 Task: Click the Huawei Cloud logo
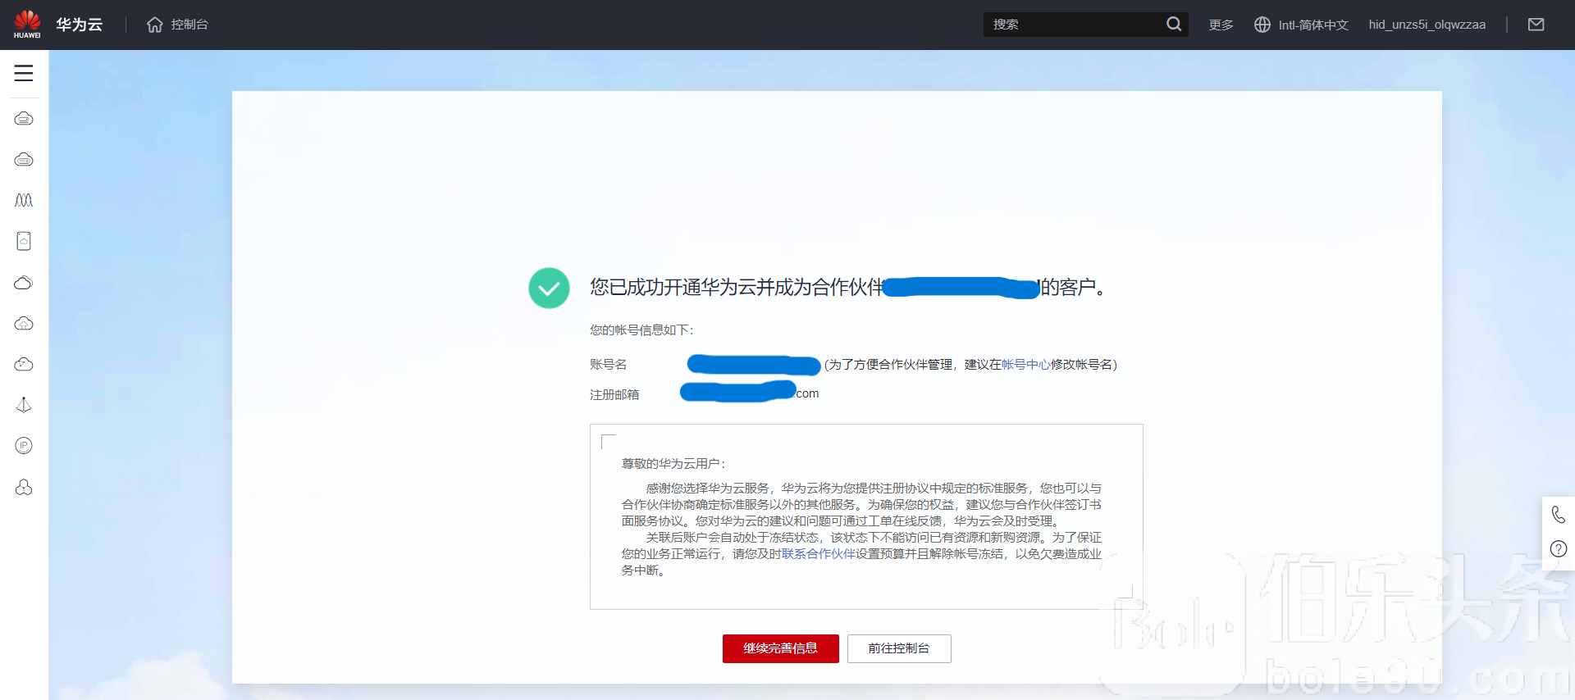click(27, 24)
